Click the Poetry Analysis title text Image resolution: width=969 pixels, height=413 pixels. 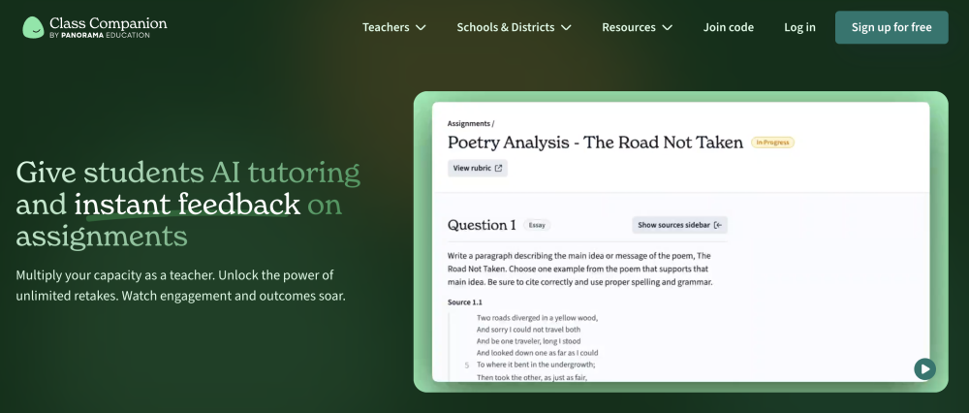tap(595, 143)
